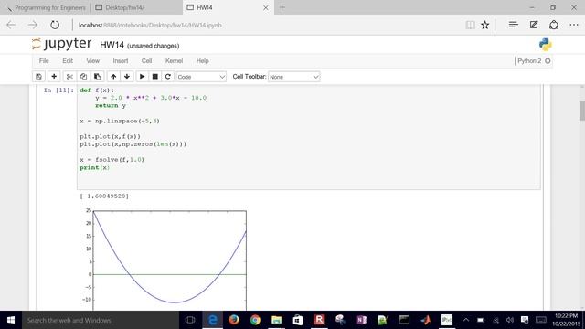The image size is (585, 329).
Task: Switch to the Programming for Engineers tab
Action: point(47,7)
